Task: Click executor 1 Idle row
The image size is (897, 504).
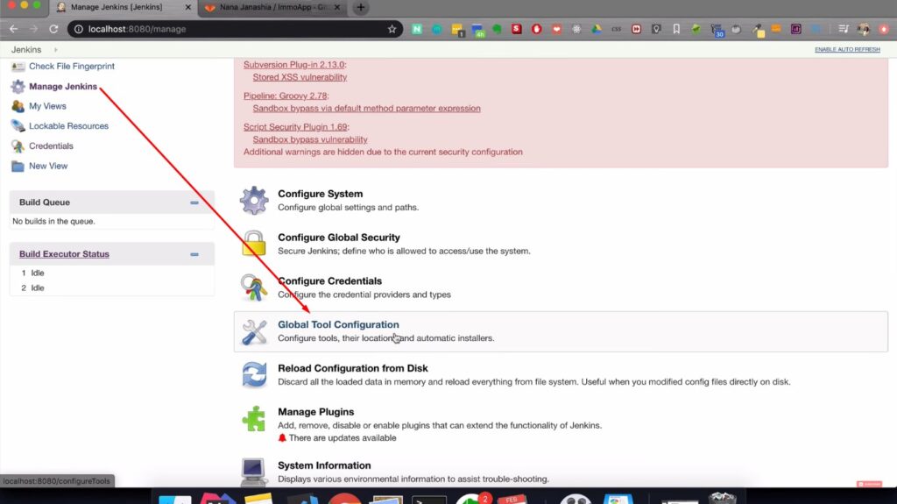Action: (x=112, y=273)
